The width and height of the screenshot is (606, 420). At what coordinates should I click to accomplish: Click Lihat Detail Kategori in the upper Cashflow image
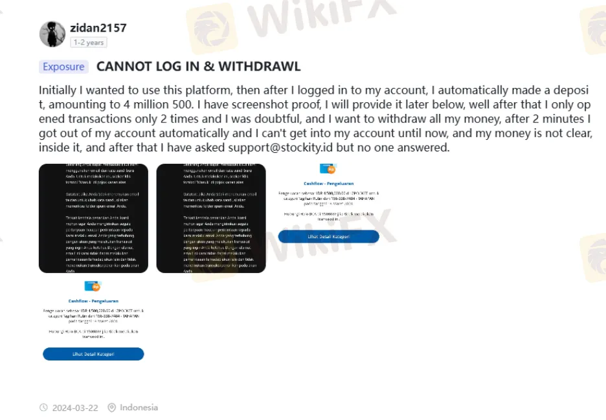(328, 236)
